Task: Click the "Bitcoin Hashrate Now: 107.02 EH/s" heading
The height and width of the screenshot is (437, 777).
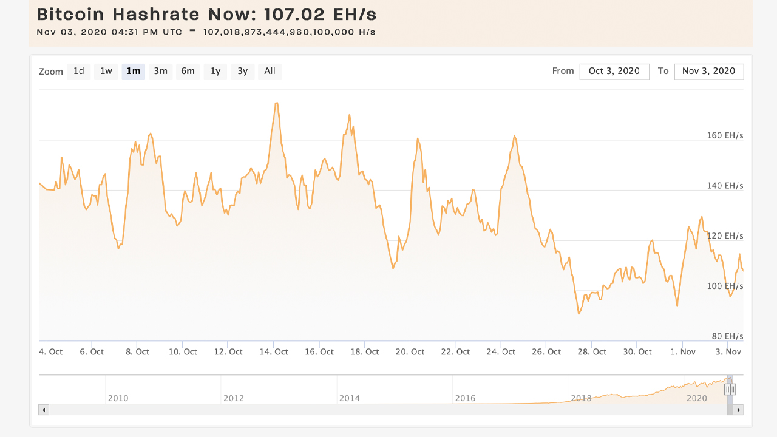Action: coord(207,15)
